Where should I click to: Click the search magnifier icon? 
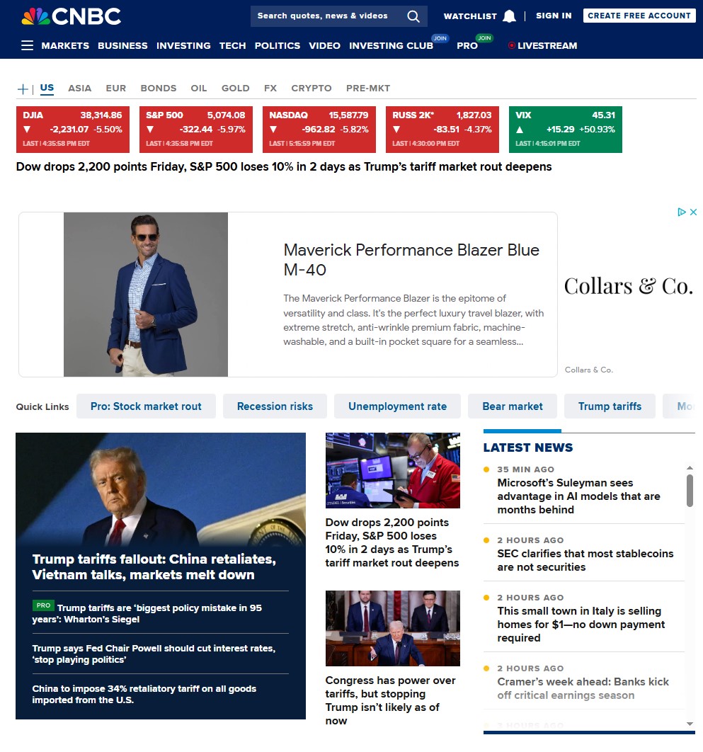point(413,16)
